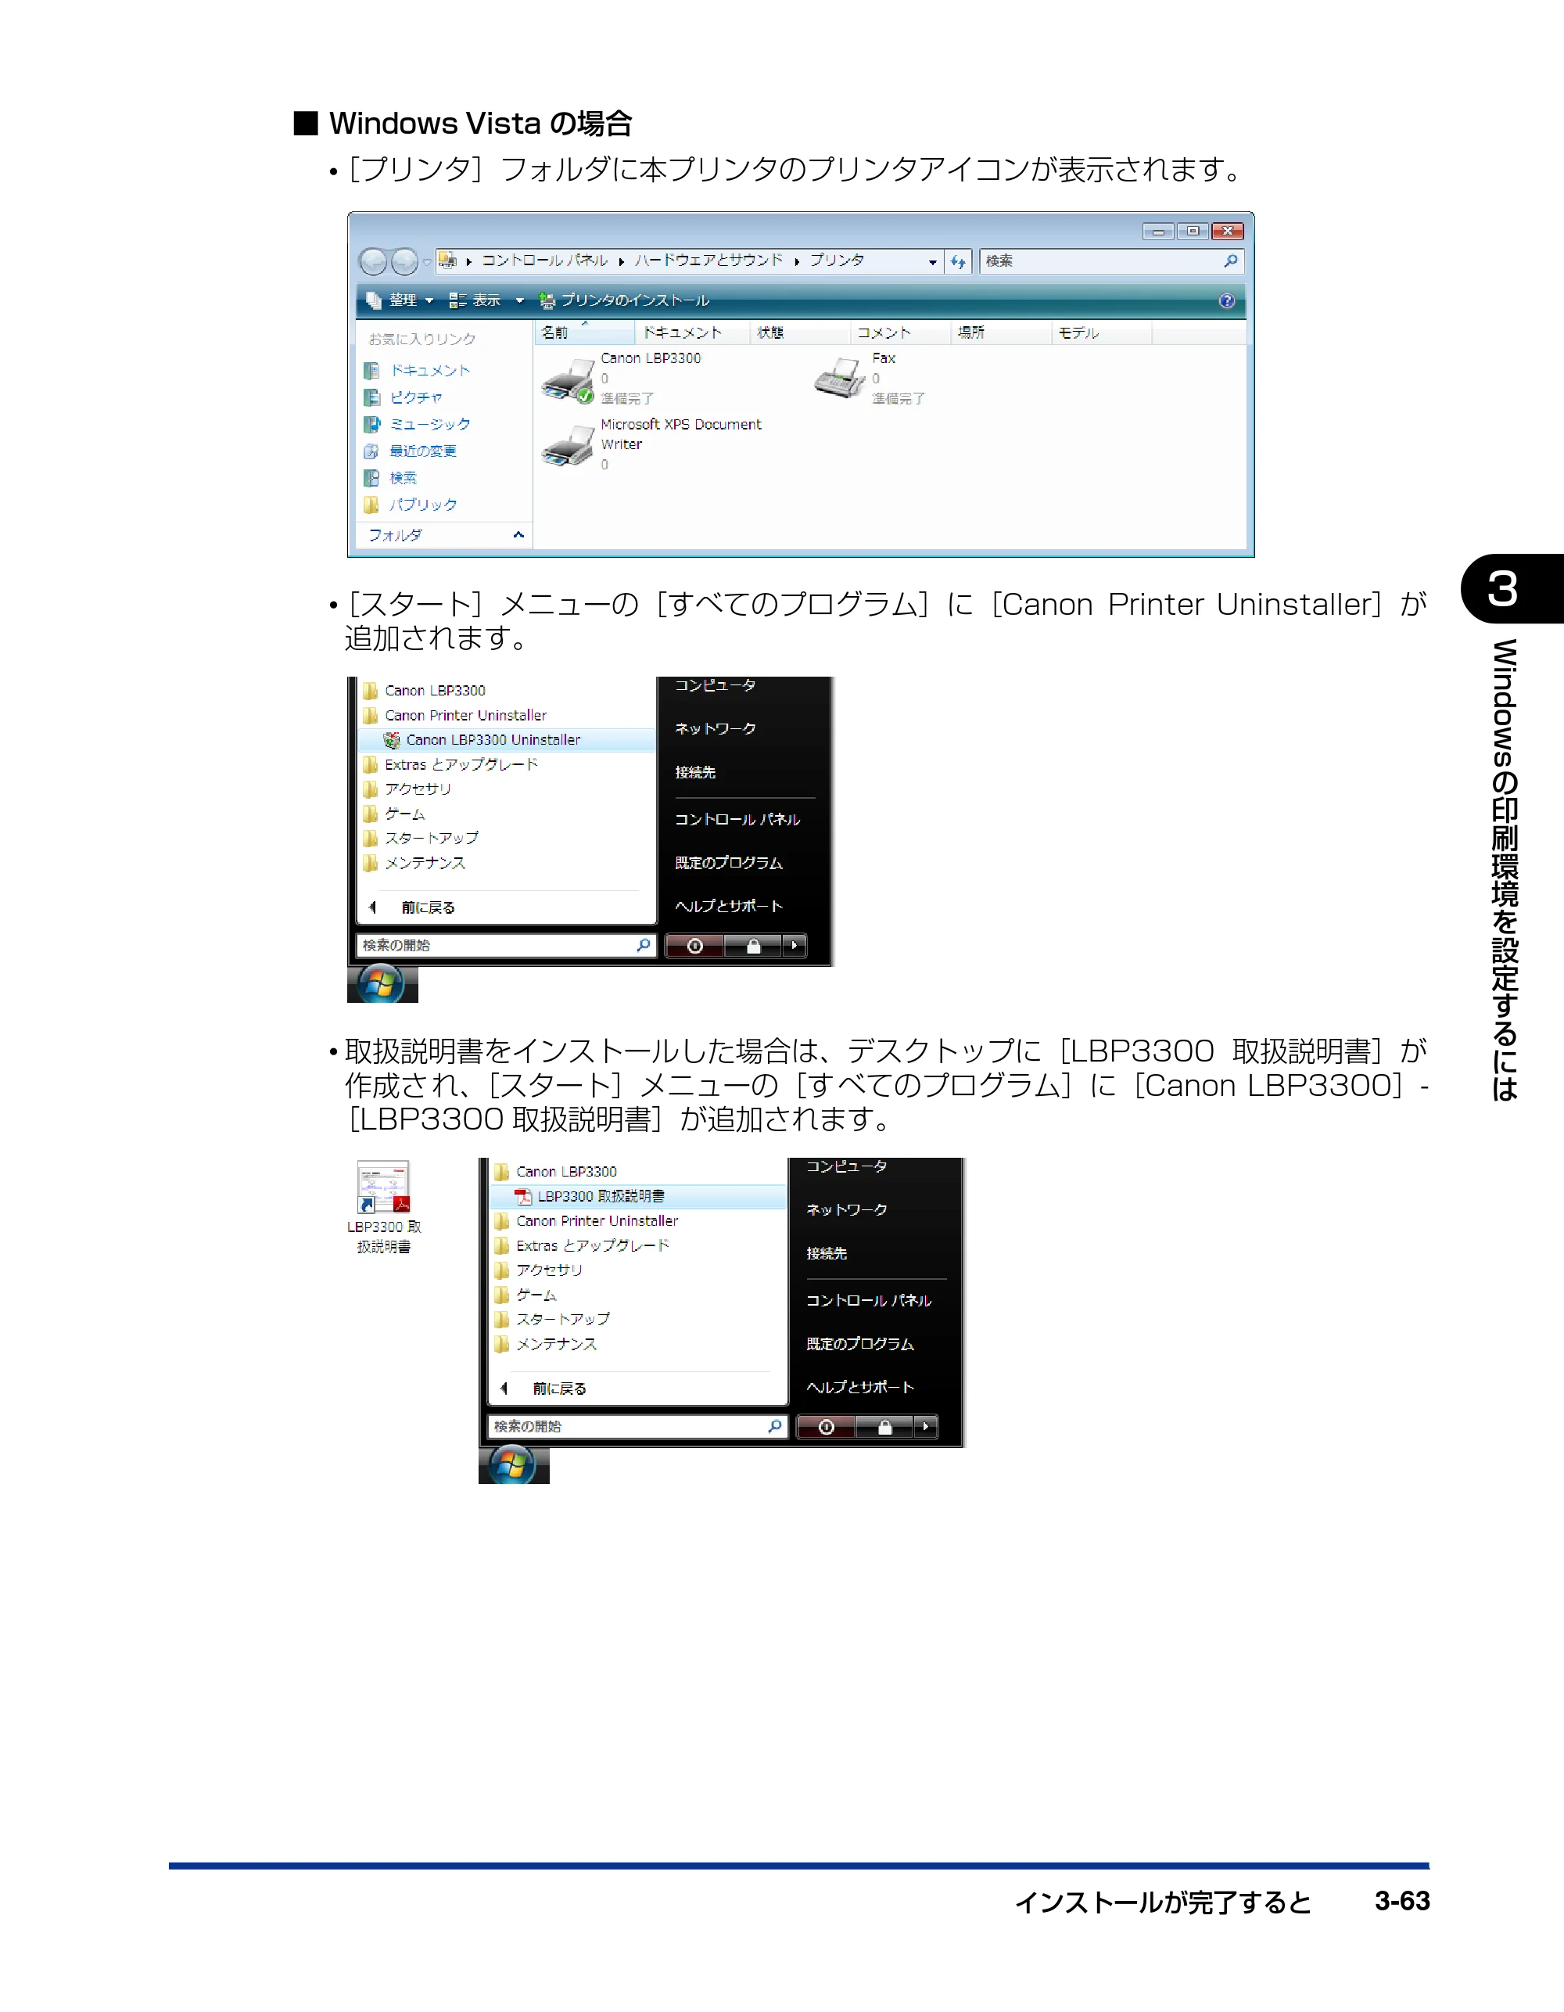Image resolution: width=1564 pixels, height=2012 pixels.
Task: Refresh the printers folder view
Action: (x=958, y=261)
